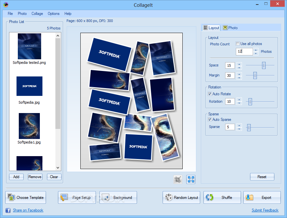Switch to the Layout tab
This screenshot has width=287, height=218.
[x=211, y=28]
